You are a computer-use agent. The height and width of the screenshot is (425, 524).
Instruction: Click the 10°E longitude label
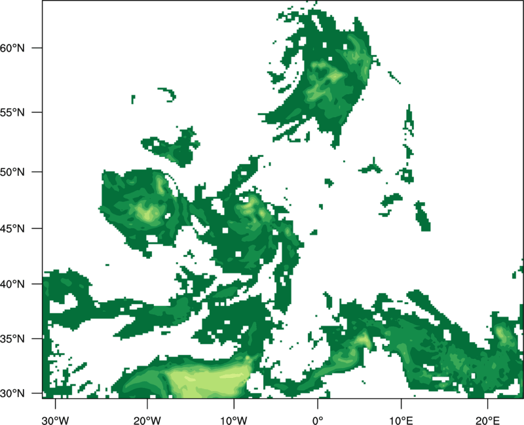click(x=401, y=420)
